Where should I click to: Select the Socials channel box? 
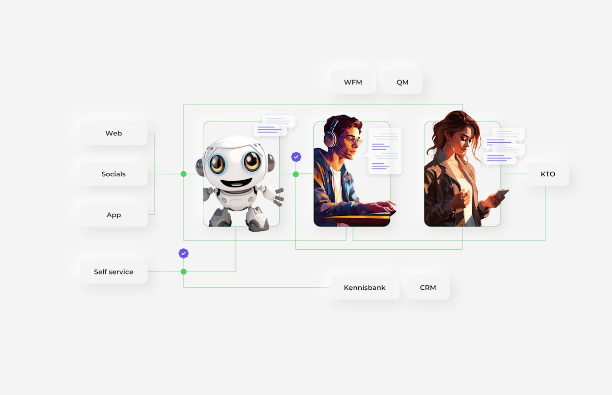[x=114, y=174]
